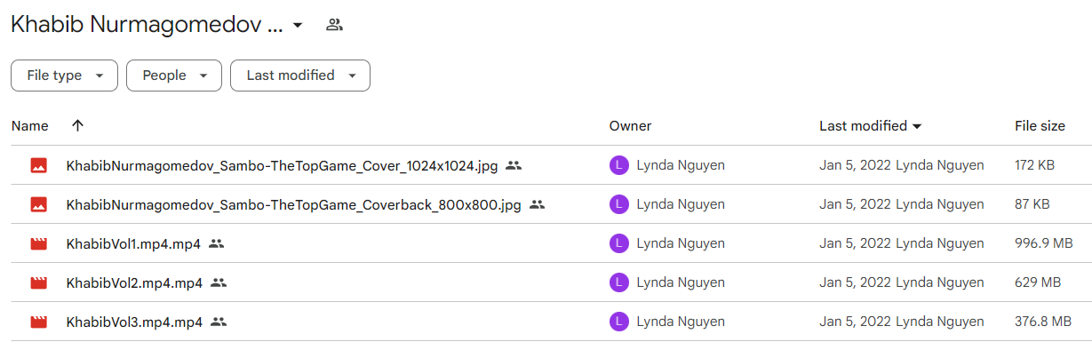The height and width of the screenshot is (350, 1092).
Task: Open the File type filter dropdown
Action: point(64,76)
